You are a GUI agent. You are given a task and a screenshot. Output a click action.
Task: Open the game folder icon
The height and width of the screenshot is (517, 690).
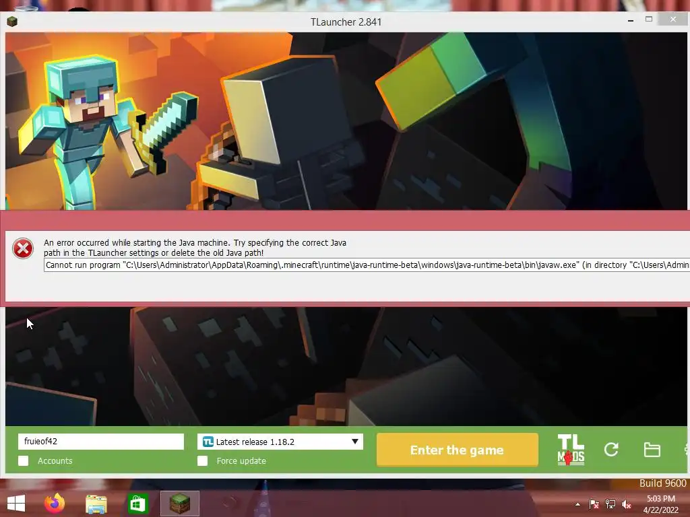coord(652,450)
